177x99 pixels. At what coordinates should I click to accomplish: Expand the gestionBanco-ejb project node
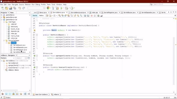tap(2, 17)
